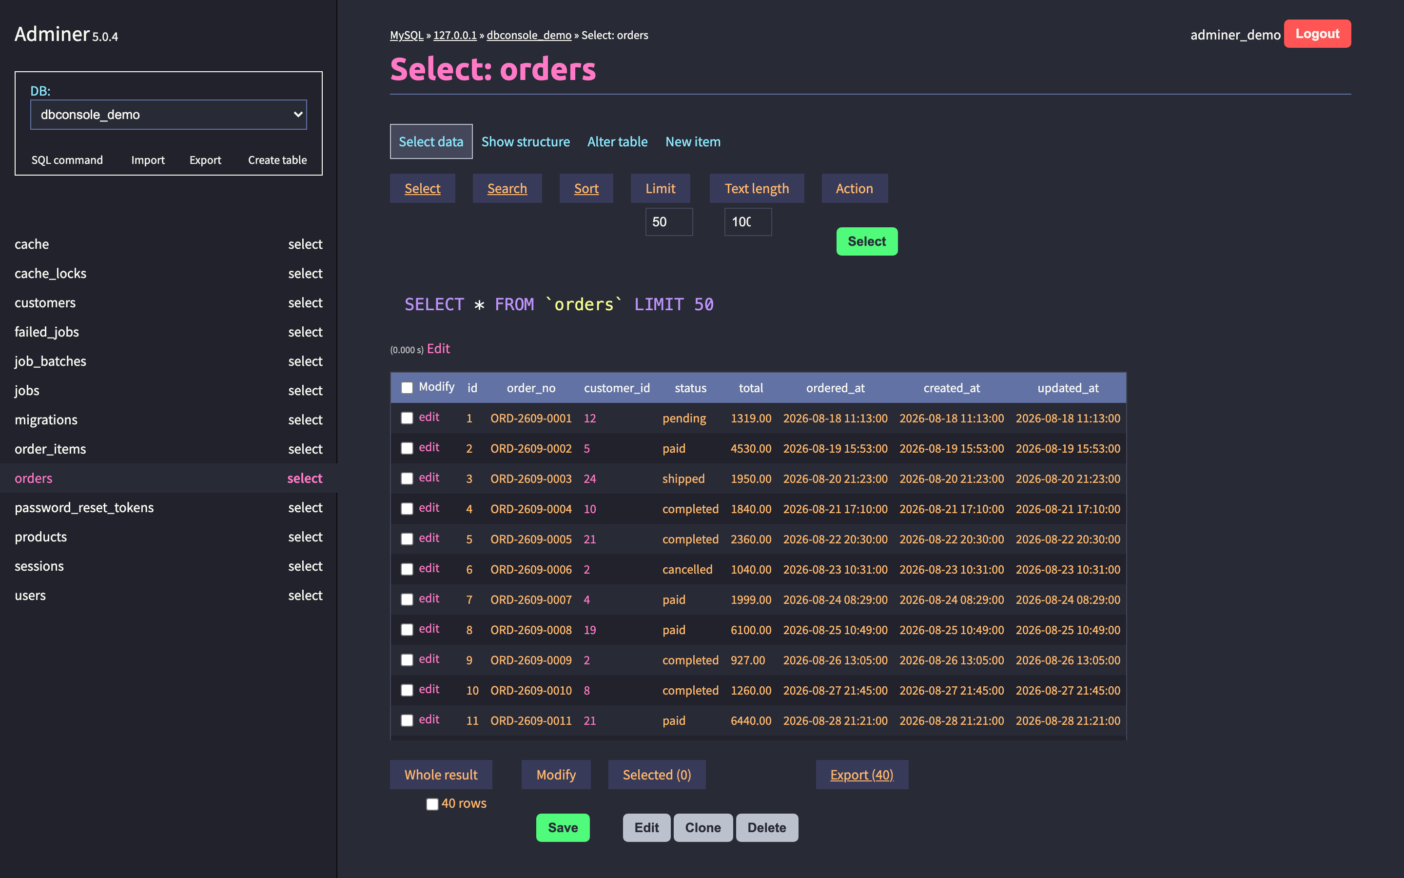Check the row checkbox for ORD-2609-0001
Image resolution: width=1404 pixels, height=878 pixels.
[407, 418]
